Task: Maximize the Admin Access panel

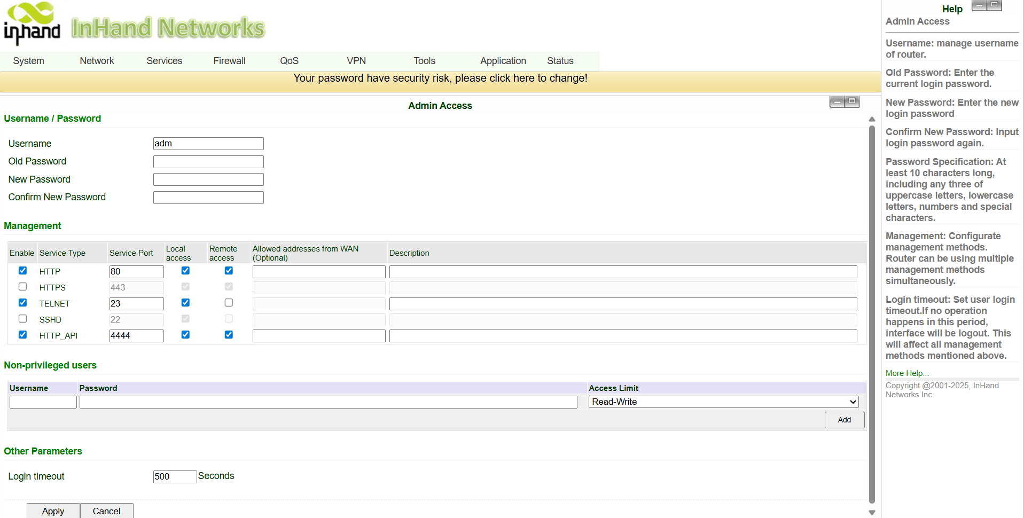Action: (852, 101)
